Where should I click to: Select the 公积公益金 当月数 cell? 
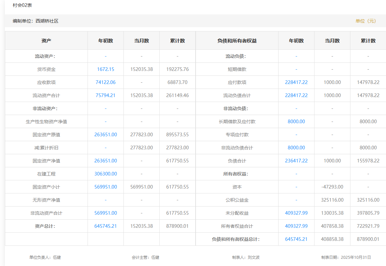tap(332, 200)
